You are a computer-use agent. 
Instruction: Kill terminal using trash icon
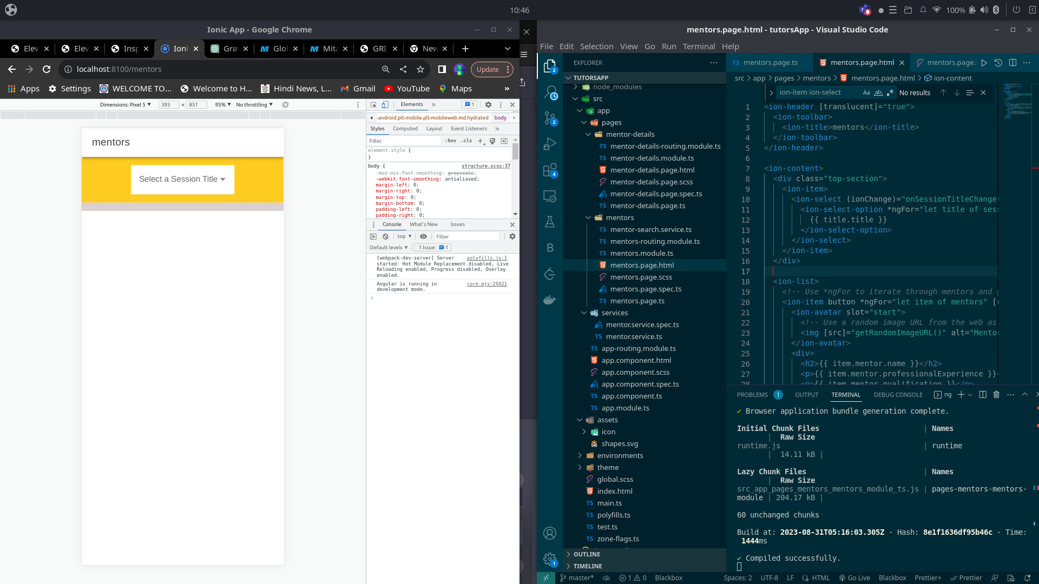[996, 395]
